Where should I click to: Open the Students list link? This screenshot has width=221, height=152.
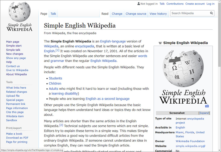point(55,78)
